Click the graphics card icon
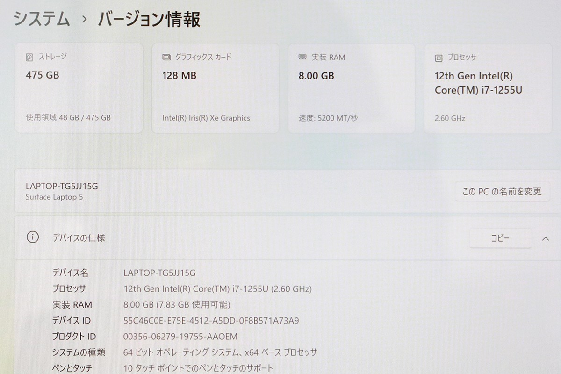The height and width of the screenshot is (374, 561). pyautogui.click(x=166, y=58)
